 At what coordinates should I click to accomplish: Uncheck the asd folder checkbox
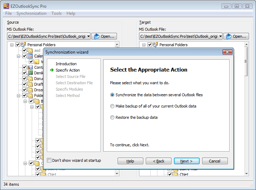coord(24,50)
